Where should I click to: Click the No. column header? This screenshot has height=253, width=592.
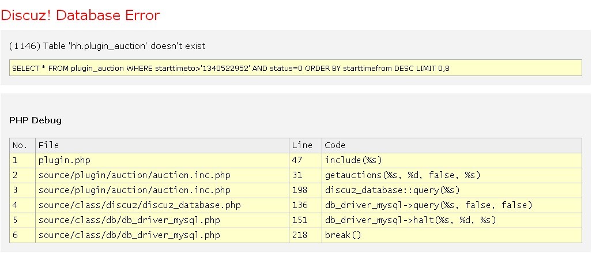21,145
